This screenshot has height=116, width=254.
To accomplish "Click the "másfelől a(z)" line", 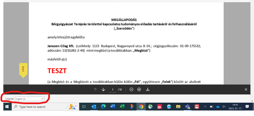I will [57, 59].
